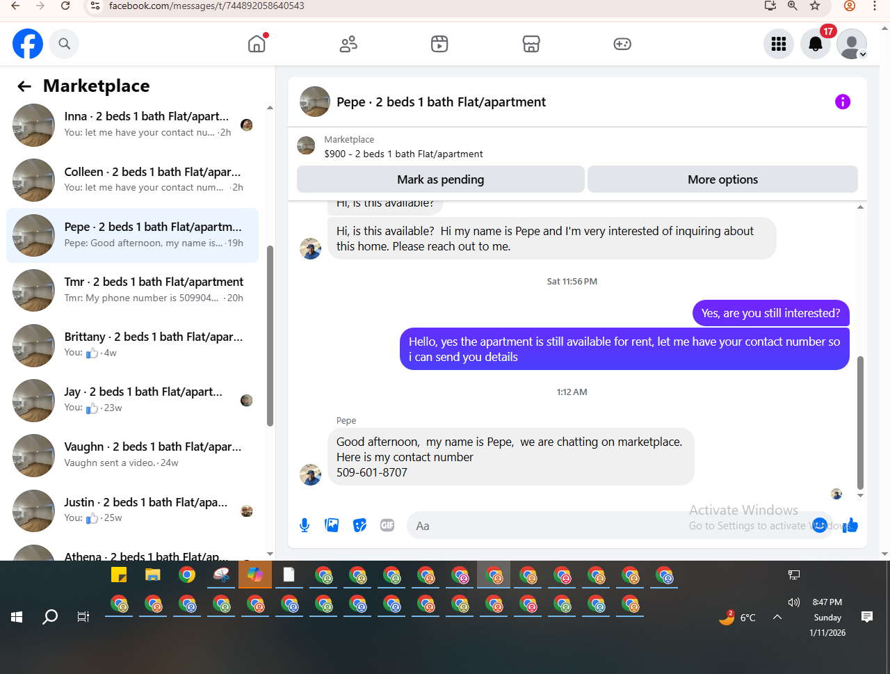
Task: Open the Brittany conversation
Action: [132, 345]
